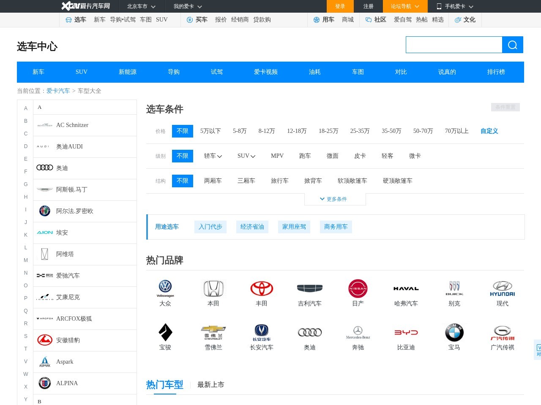Select the Audi four-rings logo in brand list
Screen dimensions: 541x405
click(45, 167)
